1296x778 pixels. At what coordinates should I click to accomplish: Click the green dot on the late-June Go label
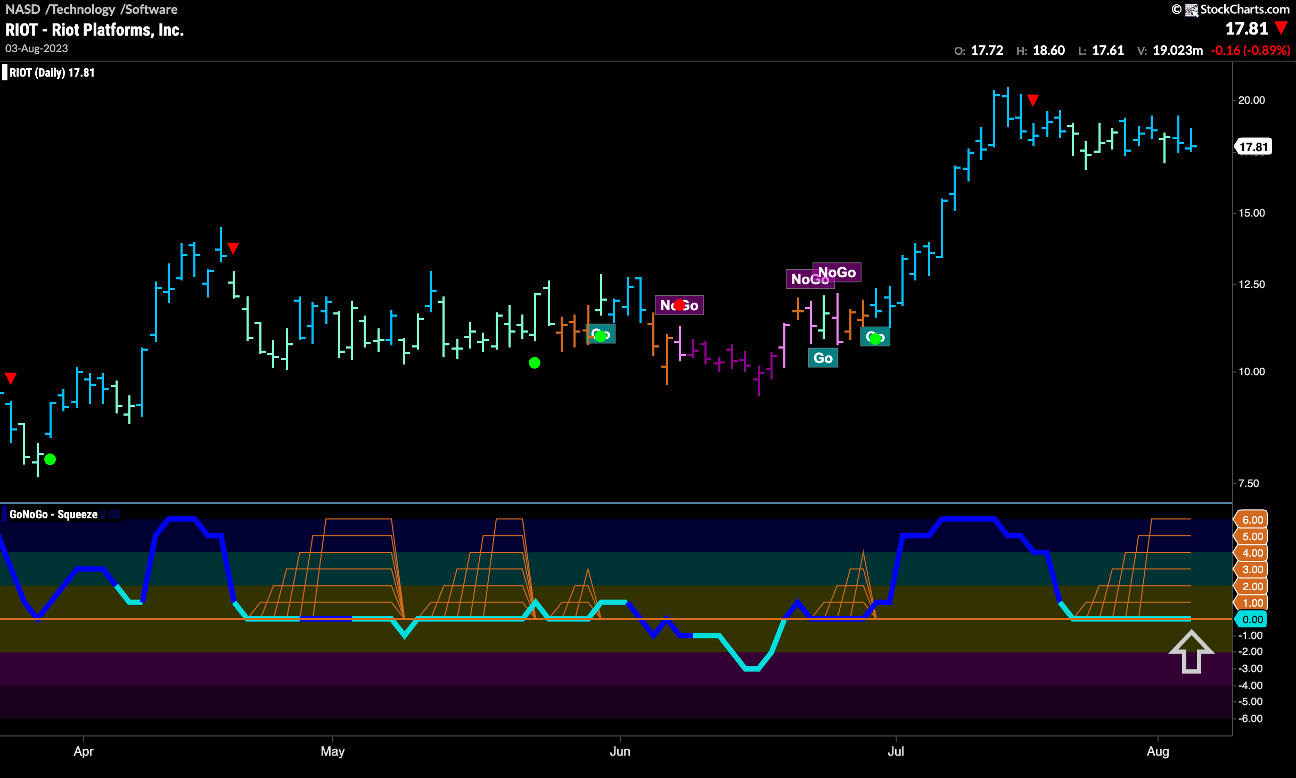[875, 339]
